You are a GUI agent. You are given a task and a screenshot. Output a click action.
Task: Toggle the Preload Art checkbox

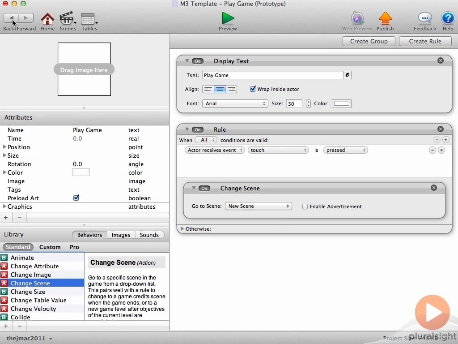click(76, 198)
